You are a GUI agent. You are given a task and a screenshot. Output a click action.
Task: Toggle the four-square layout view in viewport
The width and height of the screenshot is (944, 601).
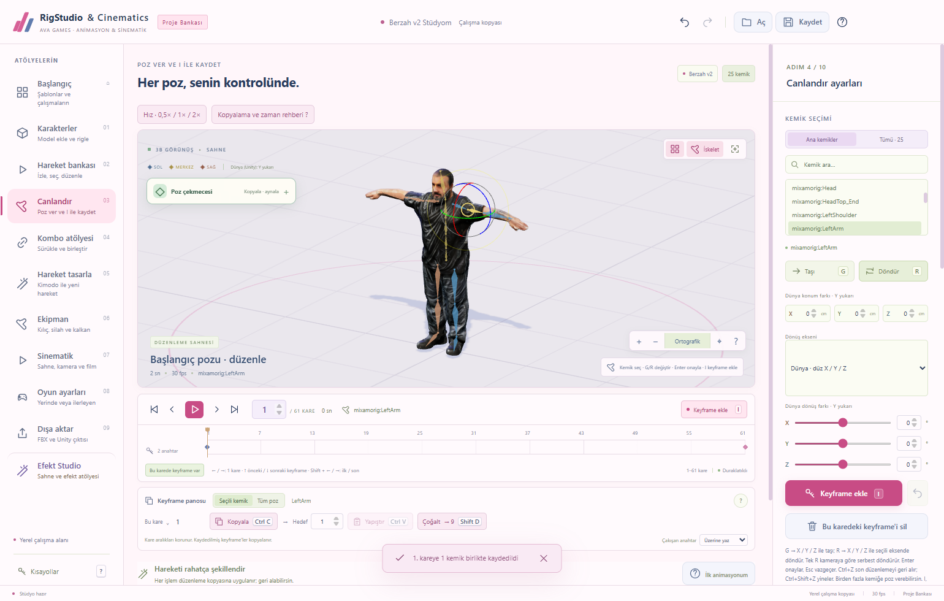[x=675, y=149]
